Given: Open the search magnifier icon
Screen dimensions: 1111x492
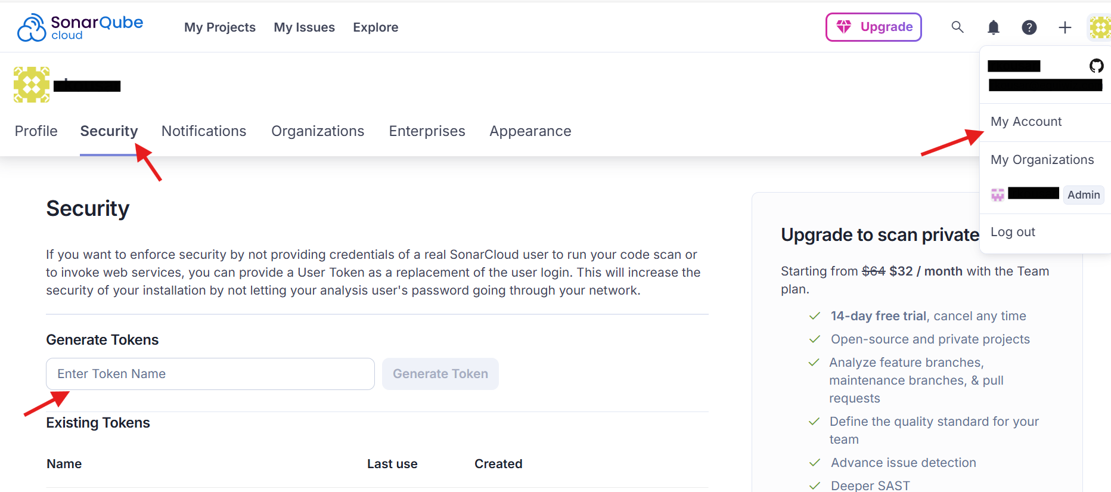Looking at the screenshot, I should [957, 27].
